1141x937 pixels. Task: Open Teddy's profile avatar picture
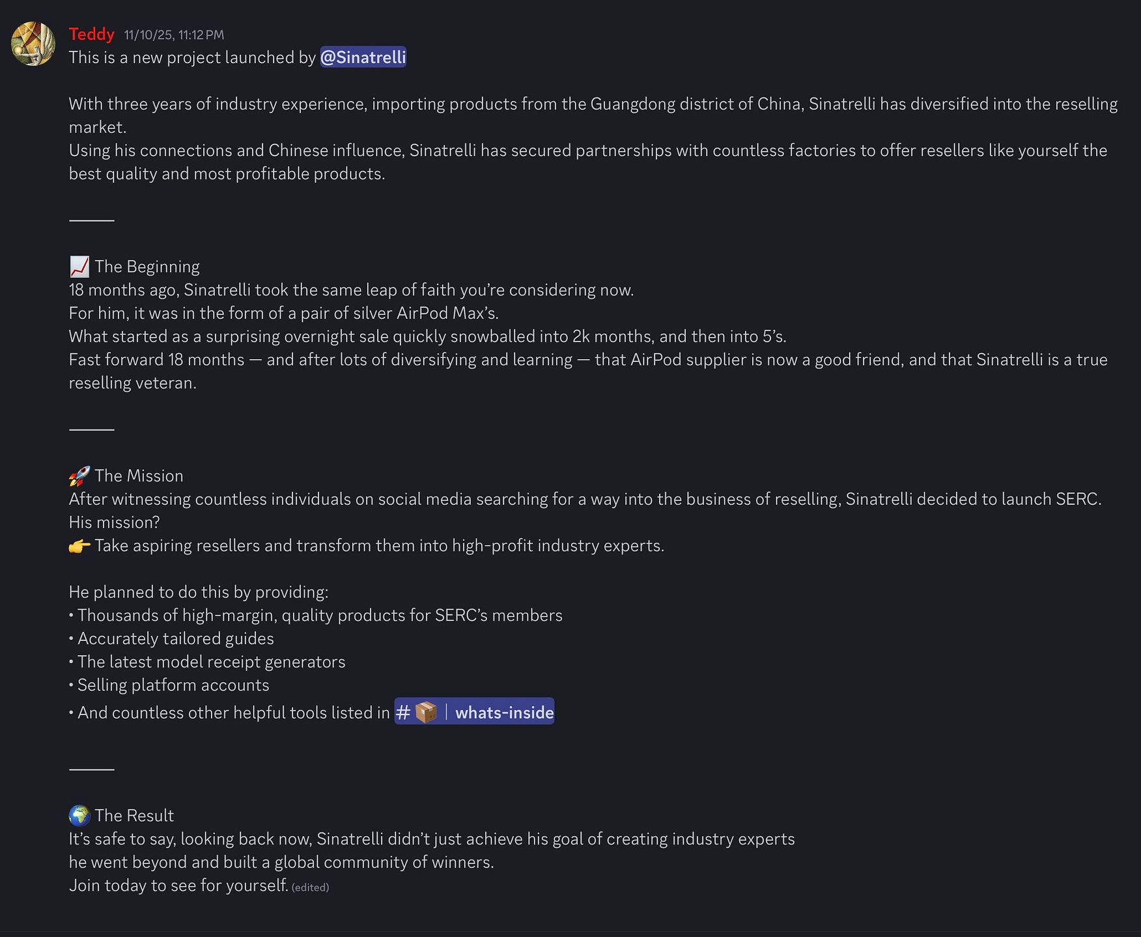33,44
